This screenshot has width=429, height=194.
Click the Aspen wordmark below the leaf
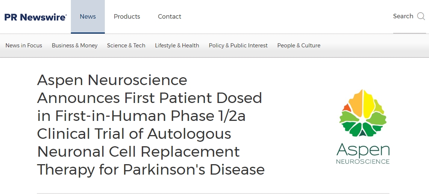[363, 150]
